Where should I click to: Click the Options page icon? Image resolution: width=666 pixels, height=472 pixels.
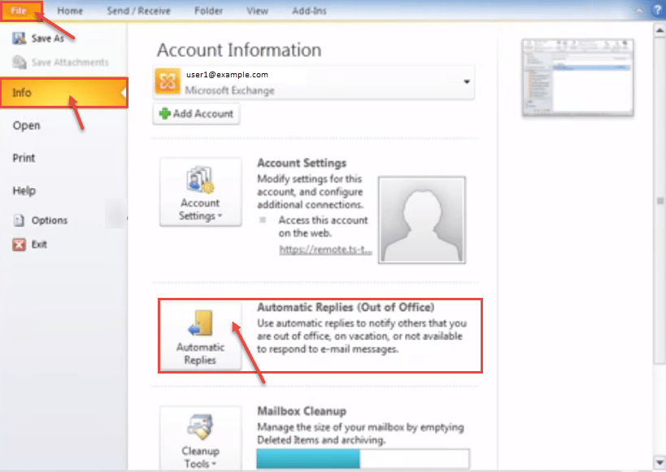[20, 221]
